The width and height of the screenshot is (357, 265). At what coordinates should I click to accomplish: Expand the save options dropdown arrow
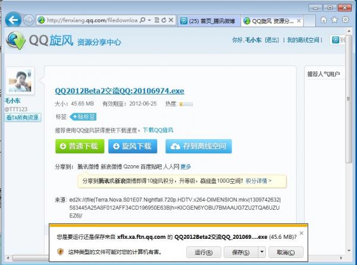(x=262, y=252)
